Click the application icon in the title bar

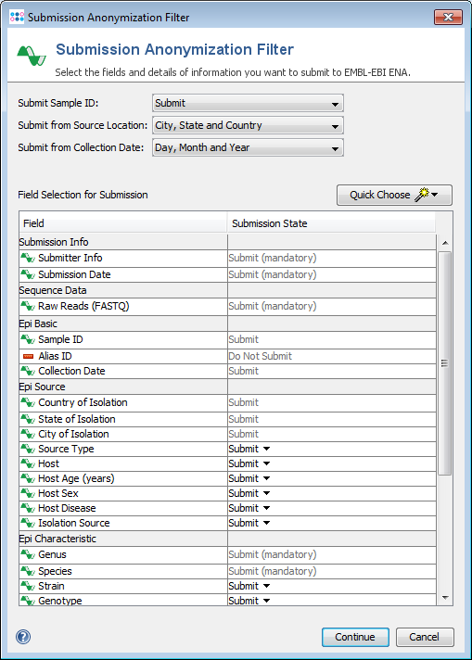pos(17,18)
